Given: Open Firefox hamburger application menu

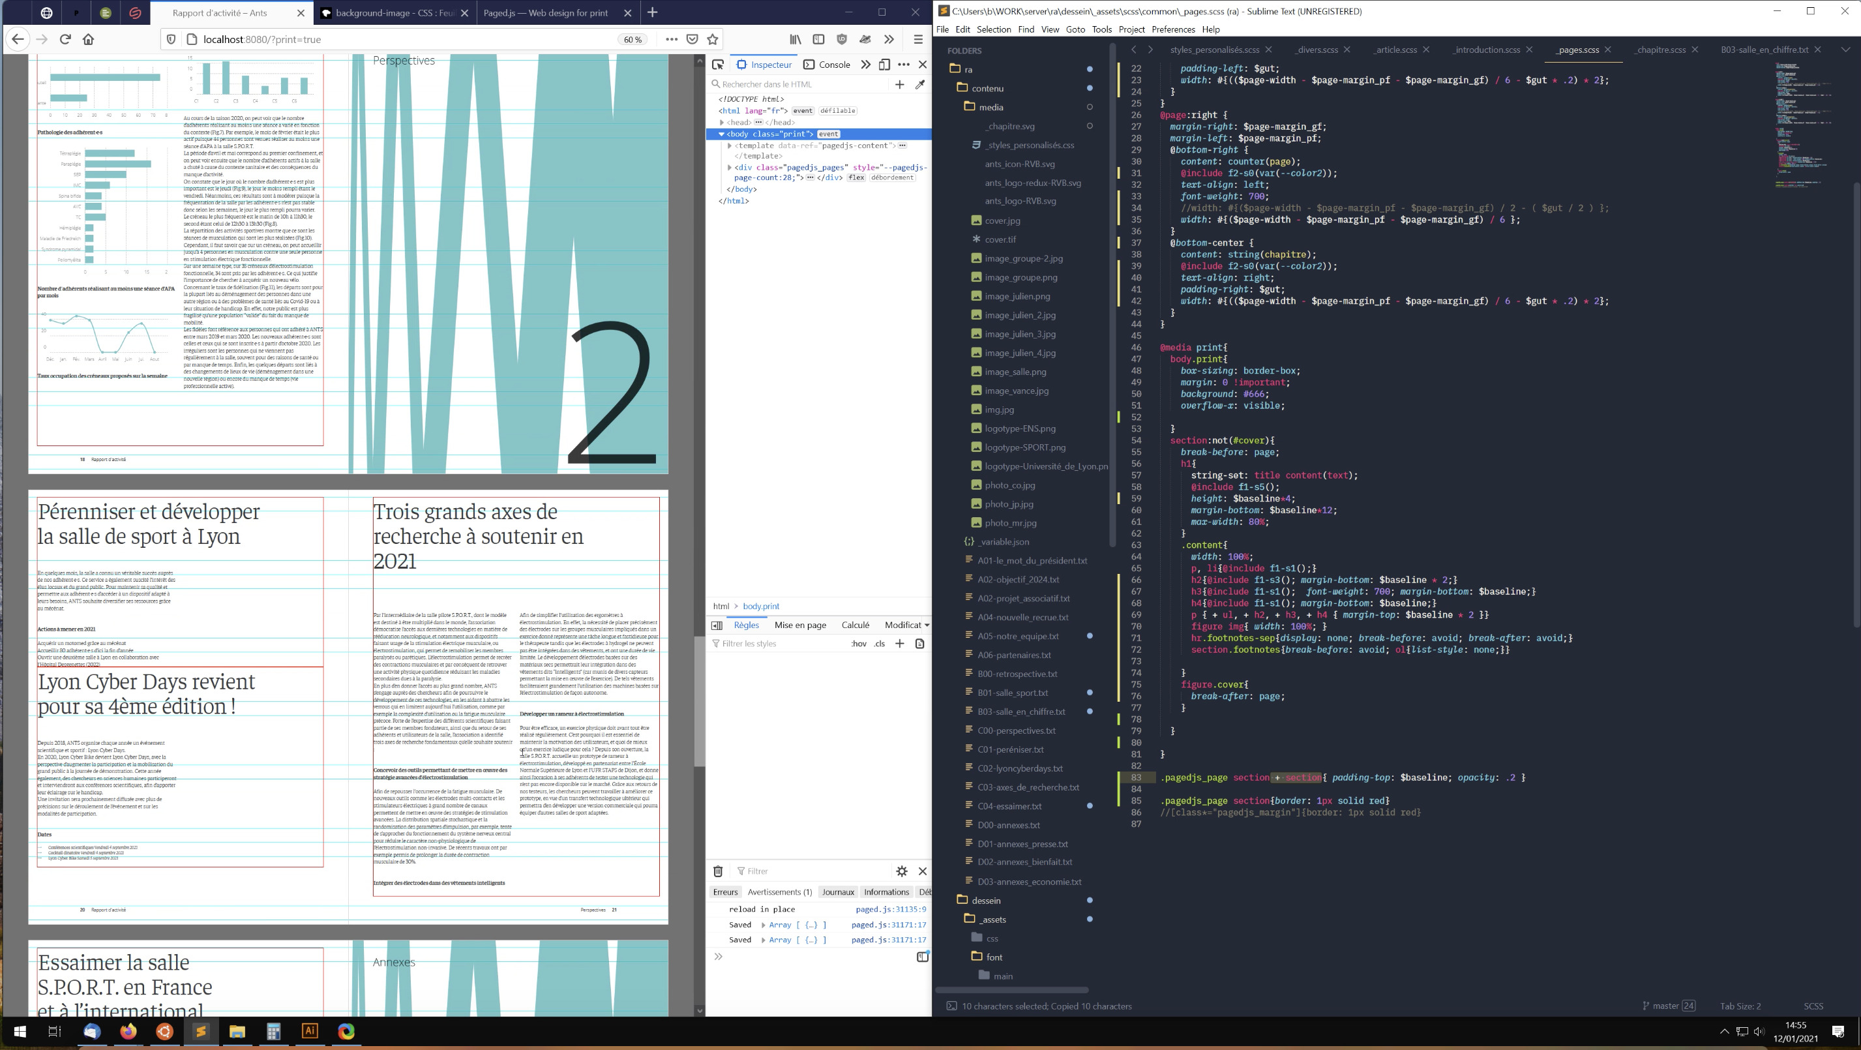Looking at the screenshot, I should point(918,39).
